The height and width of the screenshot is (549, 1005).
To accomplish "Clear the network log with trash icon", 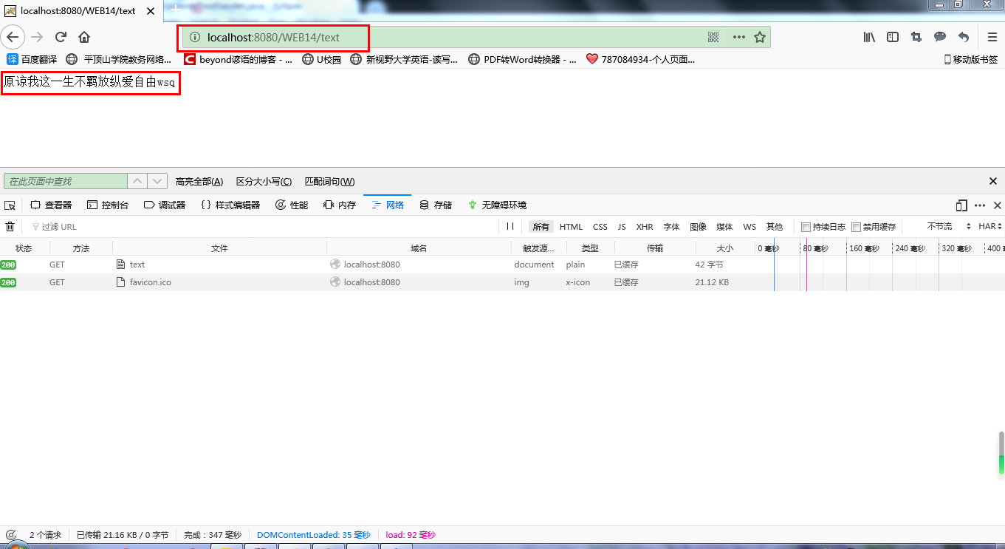I will point(10,227).
